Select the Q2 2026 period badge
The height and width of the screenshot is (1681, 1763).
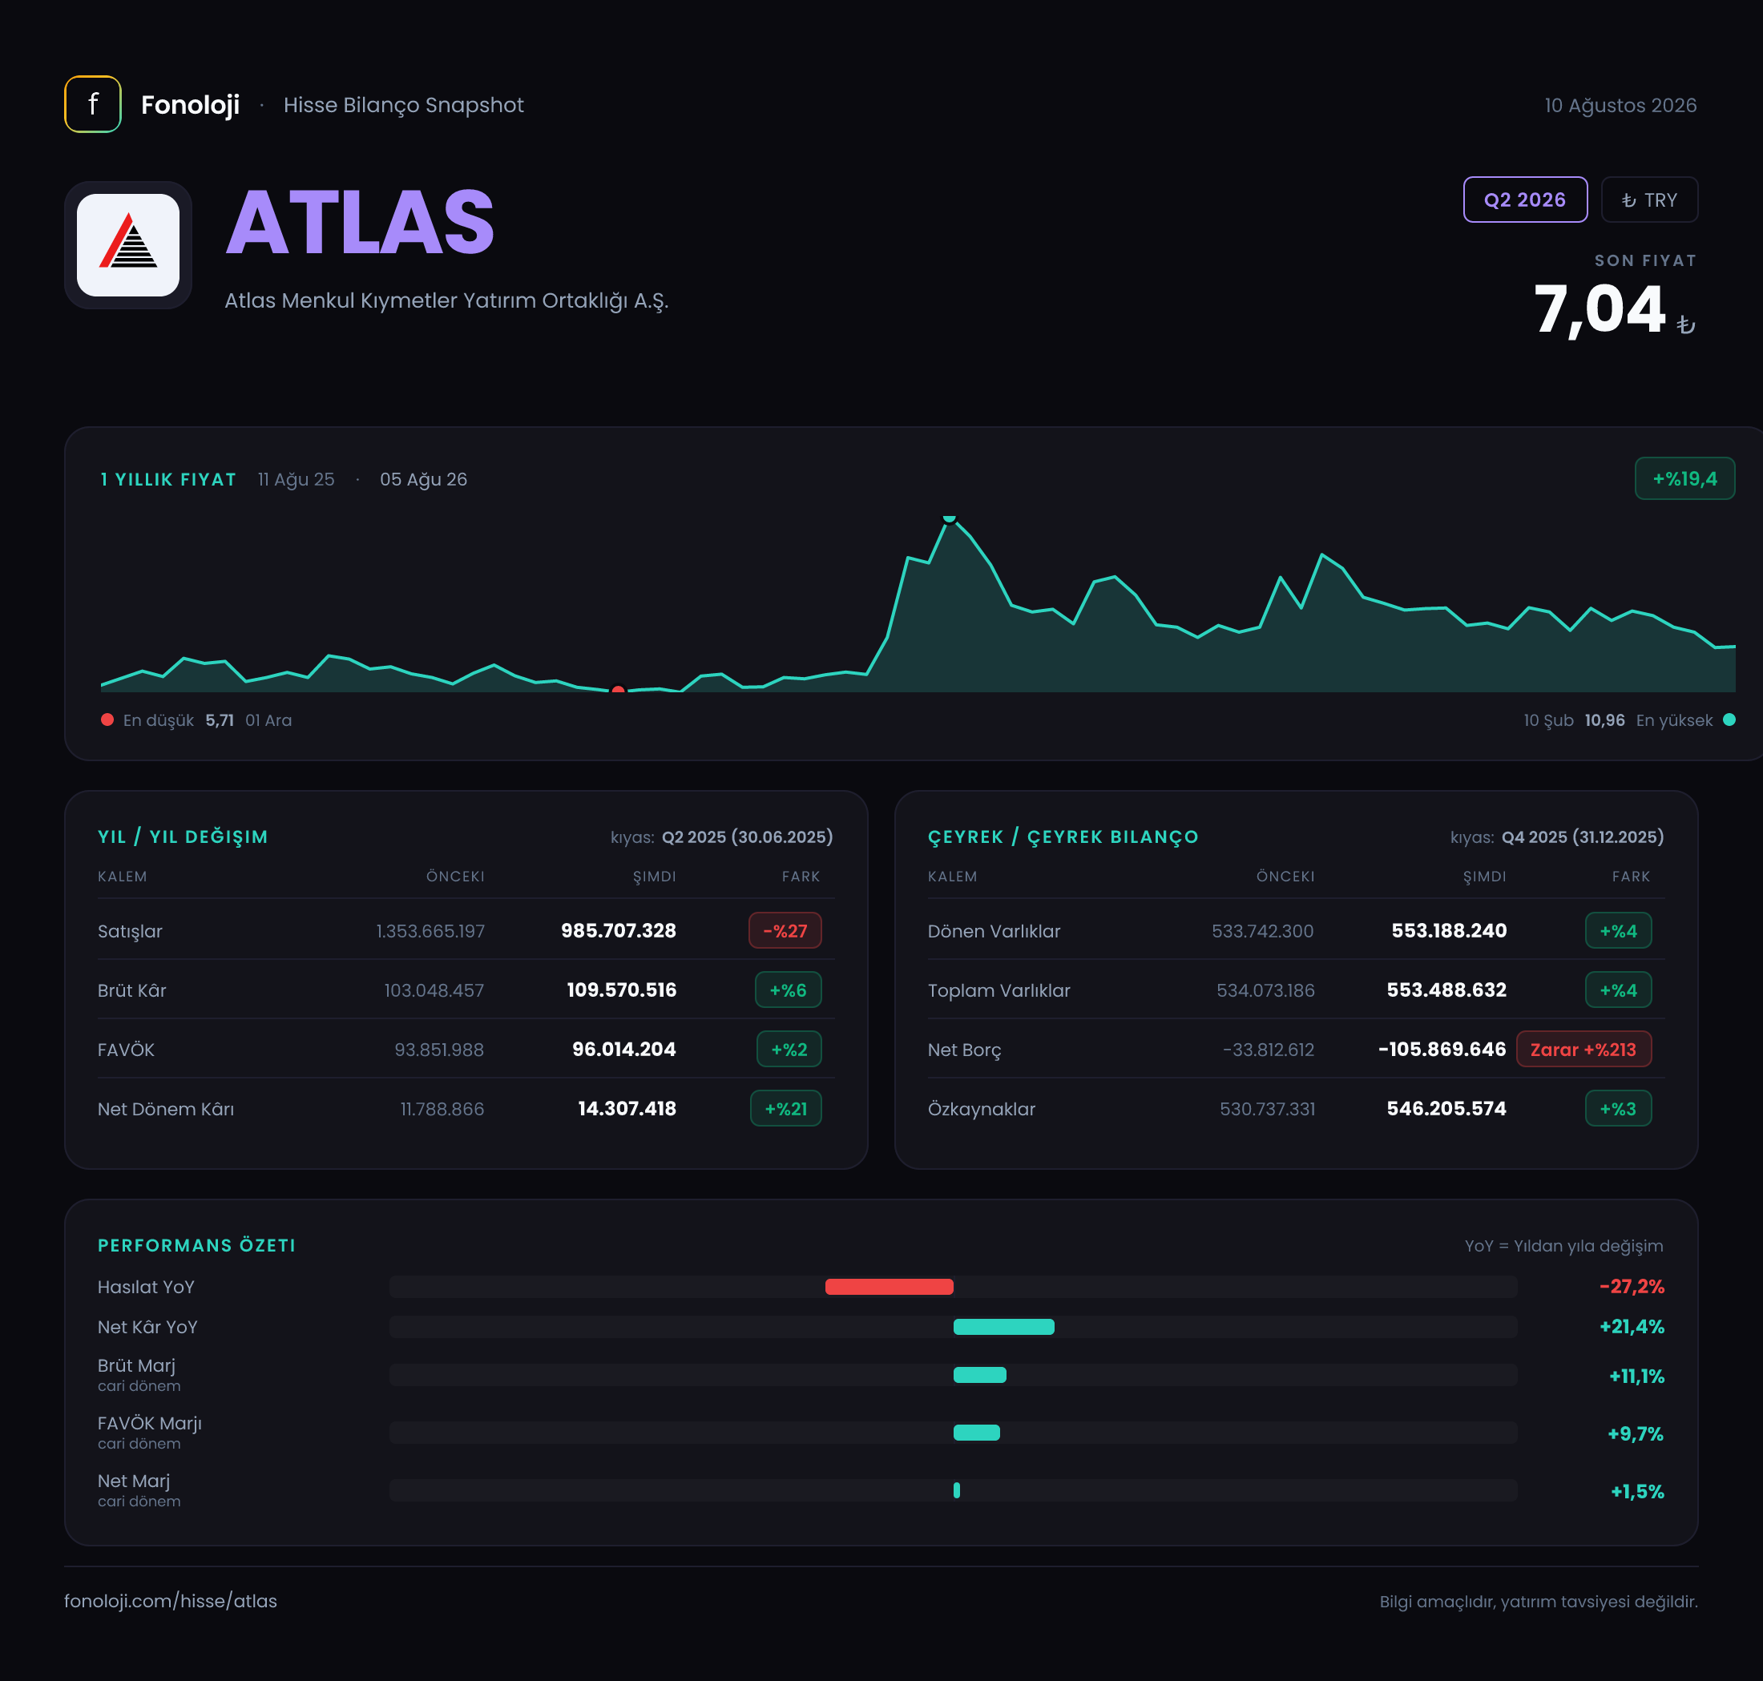click(1524, 200)
